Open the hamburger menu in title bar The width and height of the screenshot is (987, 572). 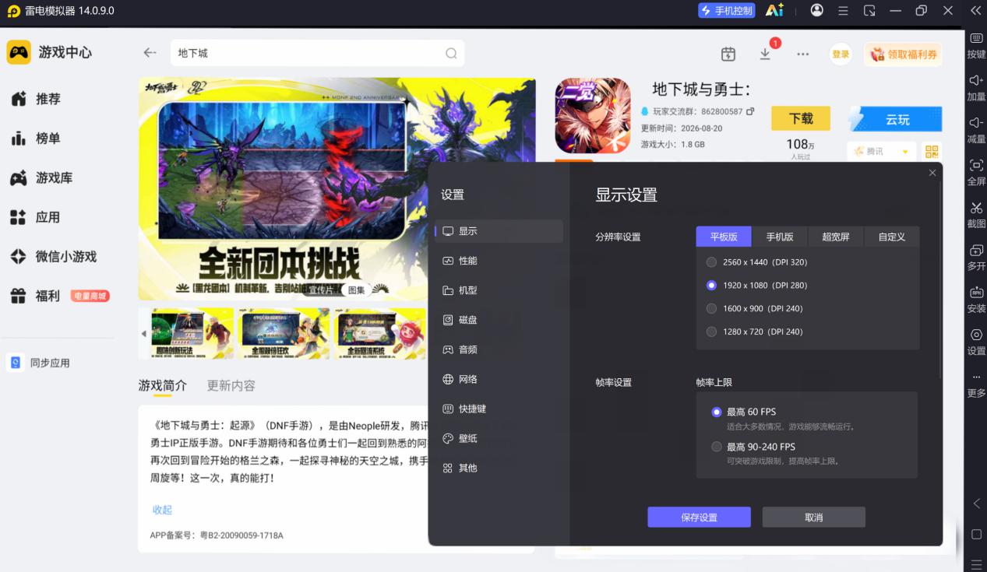tap(843, 11)
